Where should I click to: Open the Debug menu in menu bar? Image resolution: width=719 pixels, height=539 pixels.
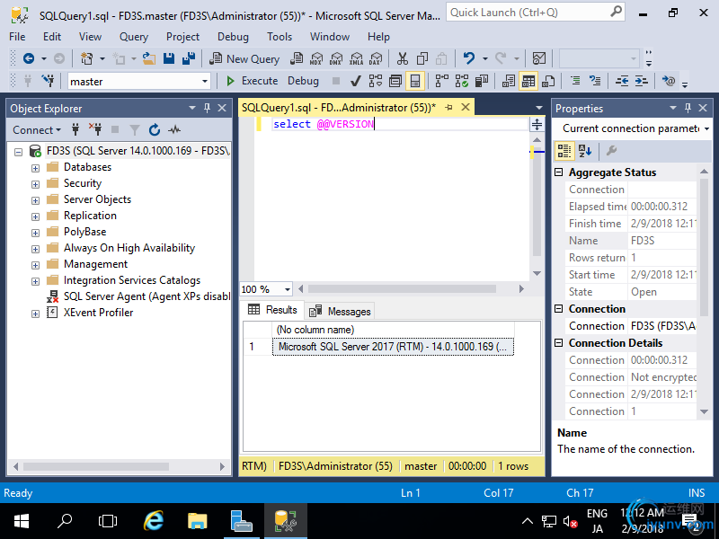click(233, 37)
